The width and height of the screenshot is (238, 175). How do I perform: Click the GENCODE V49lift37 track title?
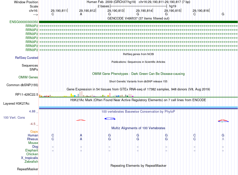pyautogui.click(x=138, y=18)
